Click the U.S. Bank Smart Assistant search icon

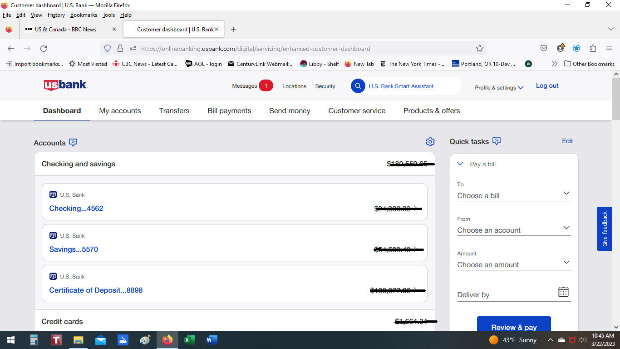[x=358, y=86]
